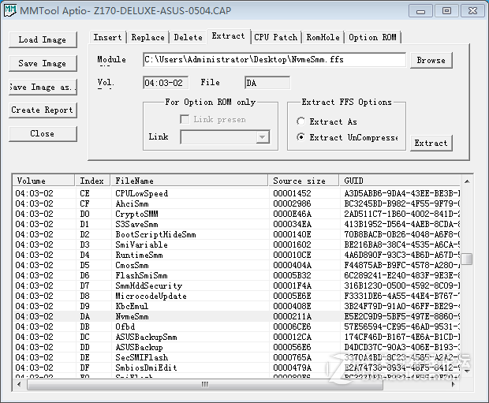
Task: Toggle the Link present checkbox
Action: tap(185, 120)
